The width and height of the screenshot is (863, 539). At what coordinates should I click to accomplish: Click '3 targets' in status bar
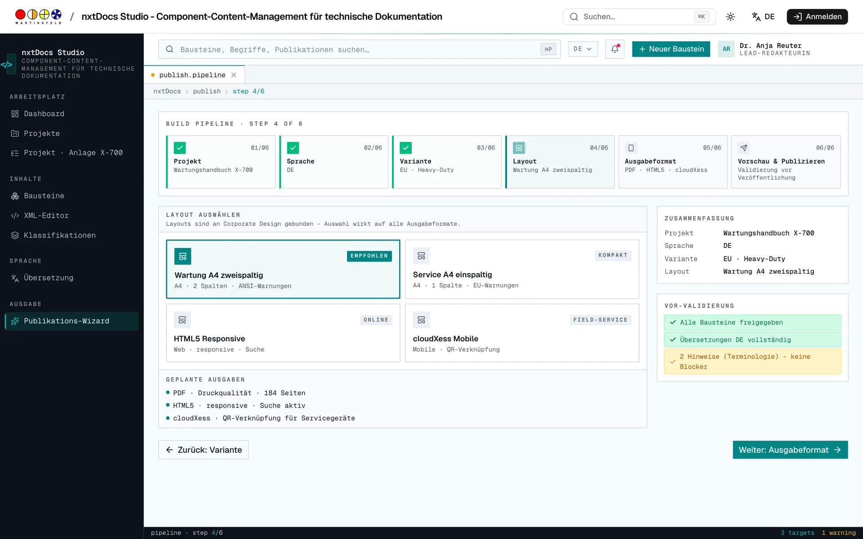point(797,533)
